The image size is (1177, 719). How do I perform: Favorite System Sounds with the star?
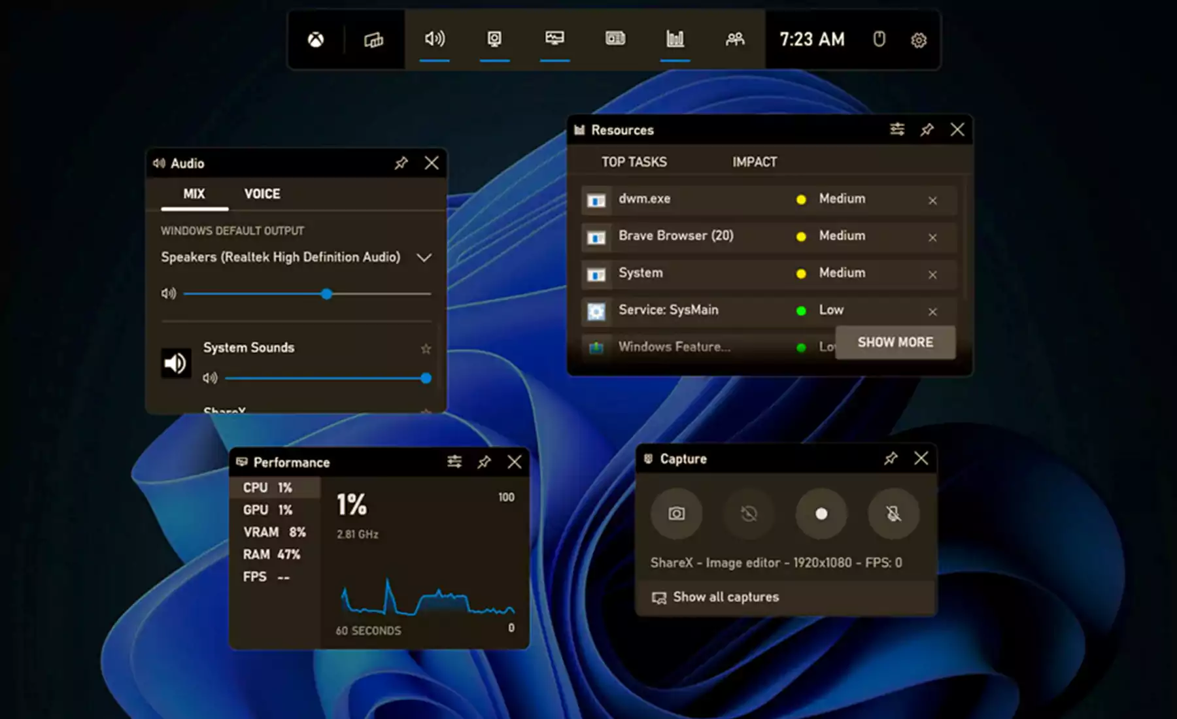(426, 349)
